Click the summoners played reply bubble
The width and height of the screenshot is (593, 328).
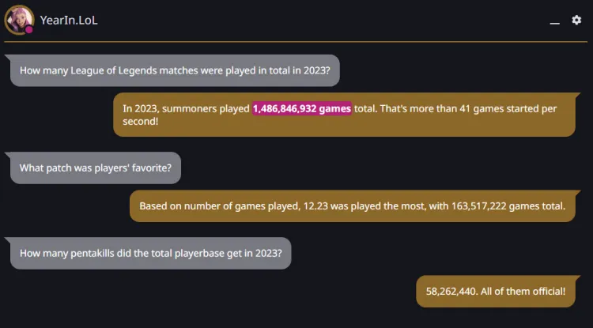344,115
